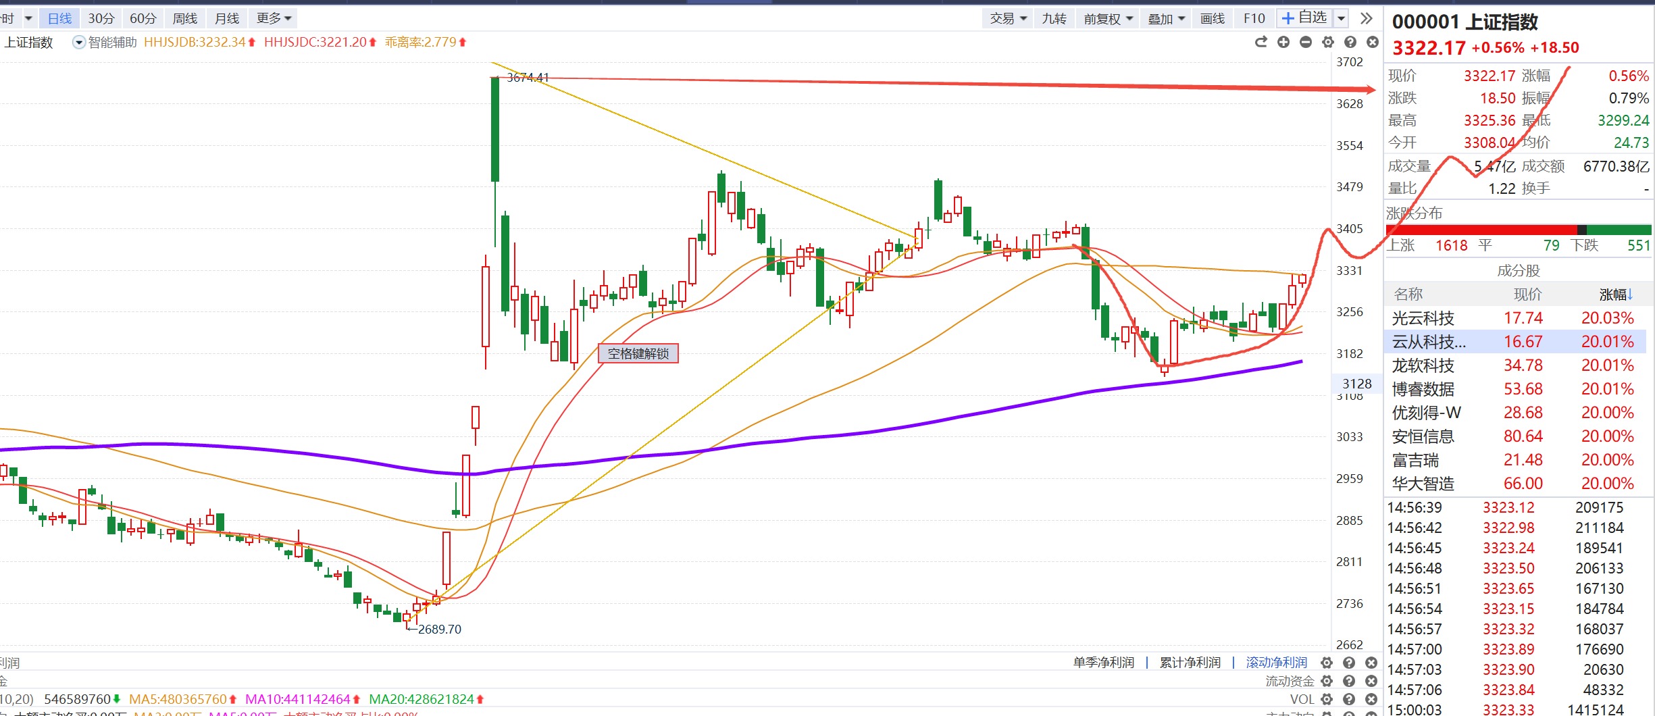Expand the 前复权 adjustment dropdown
The height and width of the screenshot is (716, 1655).
(1109, 19)
